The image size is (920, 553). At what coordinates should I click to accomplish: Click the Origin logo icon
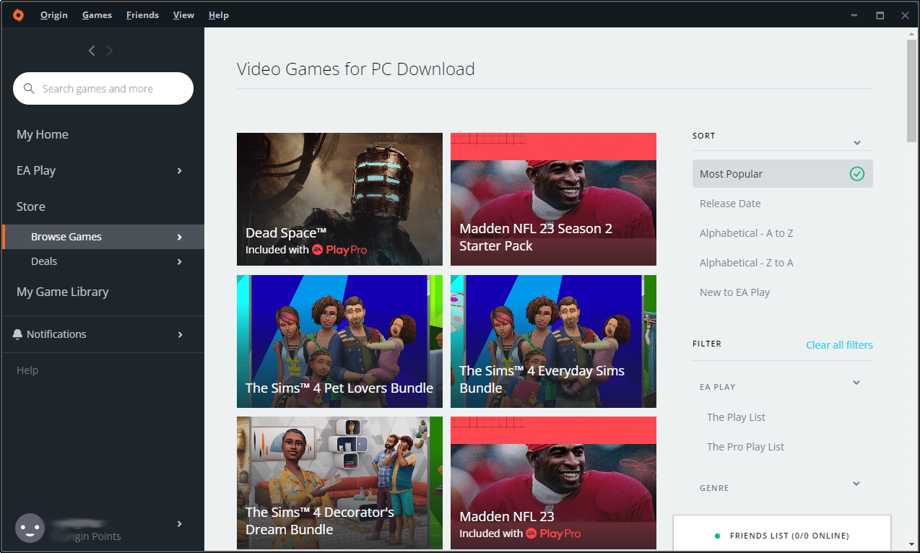(18, 14)
